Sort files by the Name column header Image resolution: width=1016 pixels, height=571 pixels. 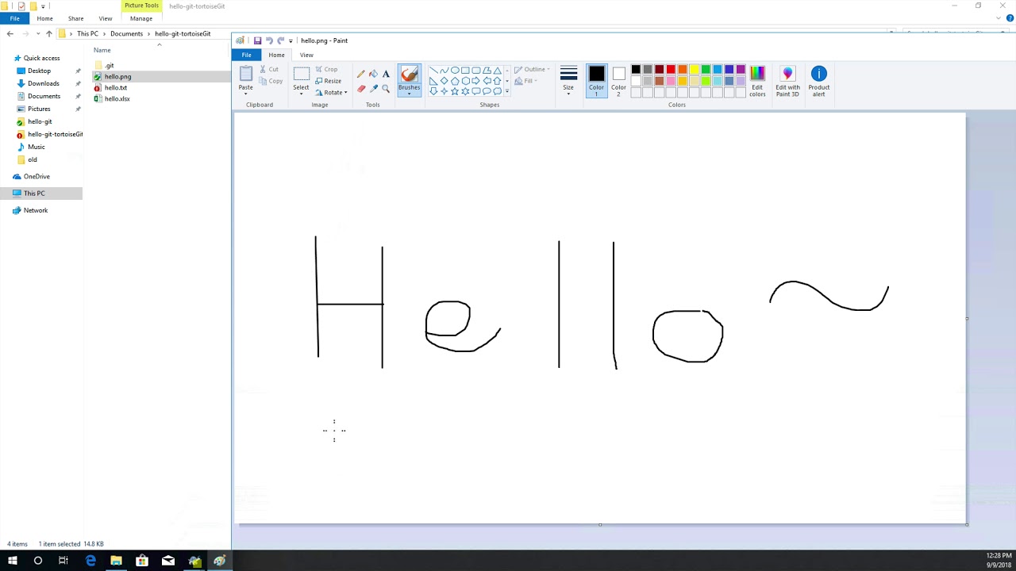point(102,50)
